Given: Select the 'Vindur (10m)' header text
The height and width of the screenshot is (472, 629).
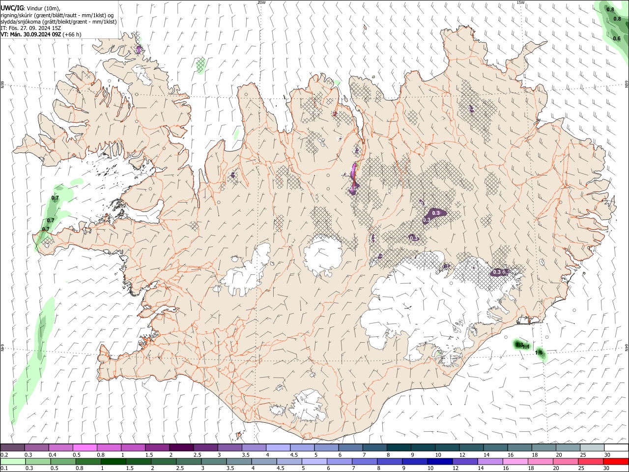Looking at the screenshot, I should point(43,8).
